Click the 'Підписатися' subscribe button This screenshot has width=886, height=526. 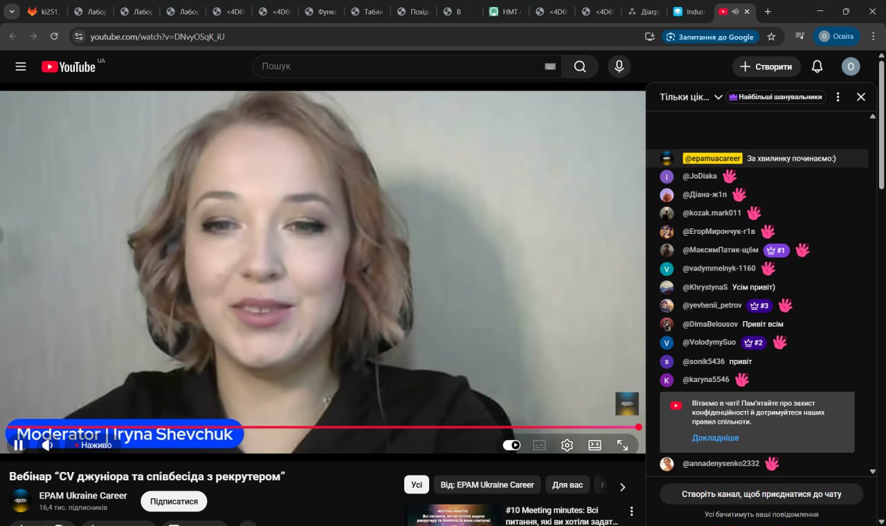[x=174, y=501]
